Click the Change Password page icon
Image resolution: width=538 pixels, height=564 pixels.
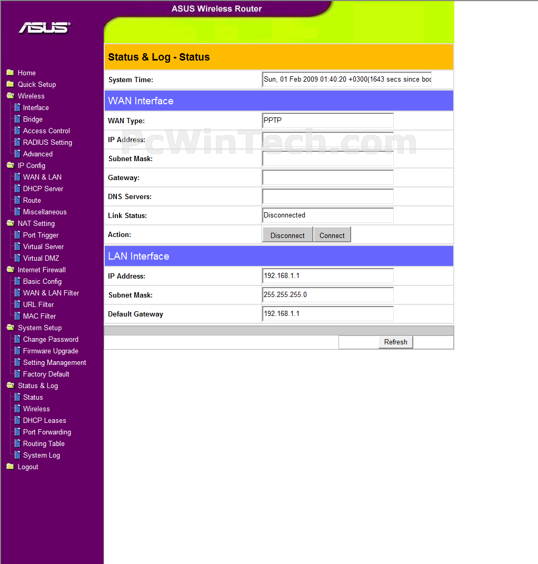coord(17,339)
